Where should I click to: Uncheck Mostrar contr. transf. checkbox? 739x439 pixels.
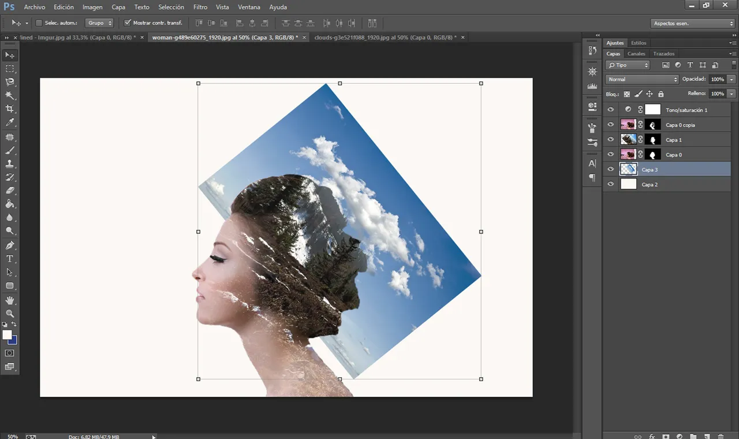(x=128, y=23)
